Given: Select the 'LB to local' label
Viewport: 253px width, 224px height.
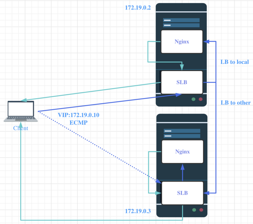Looking at the screenshot, I should click(x=235, y=62).
